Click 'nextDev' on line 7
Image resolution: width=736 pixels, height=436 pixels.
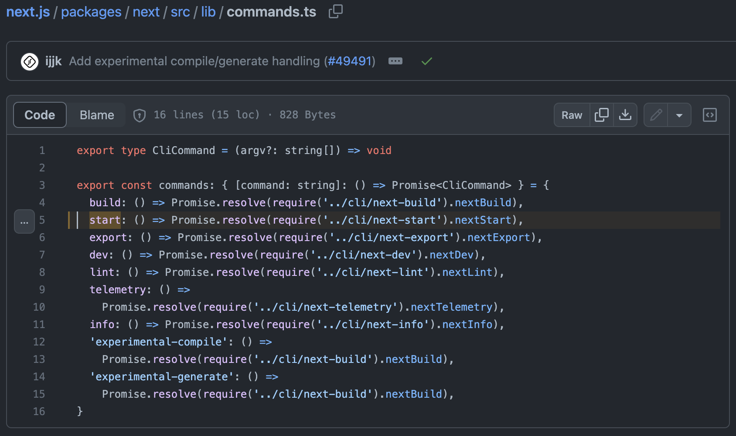point(452,255)
